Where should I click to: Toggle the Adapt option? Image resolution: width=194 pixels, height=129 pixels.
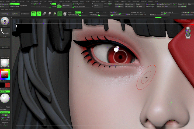pos(59,6)
